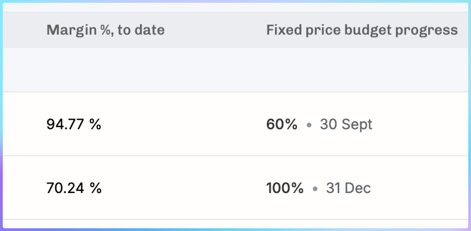The image size is (471, 231).
Task: Click empty summary cell under Margin header
Action: pos(105,70)
